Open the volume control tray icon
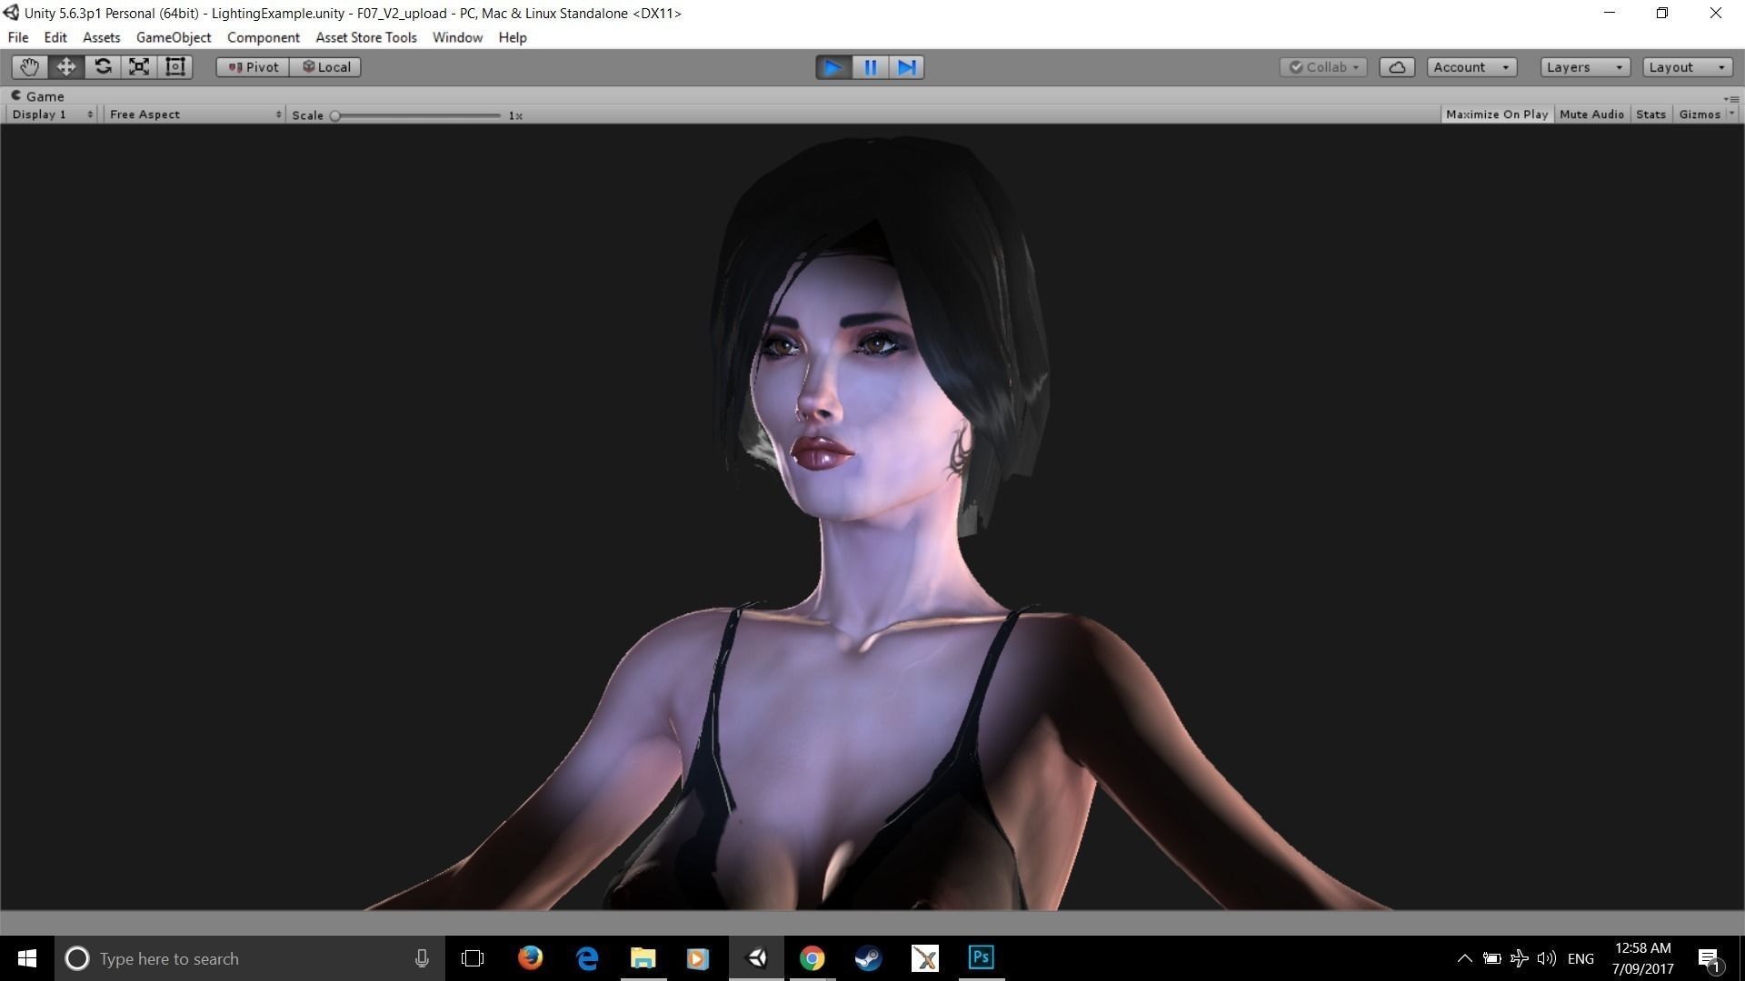The width and height of the screenshot is (1745, 981). click(1546, 958)
